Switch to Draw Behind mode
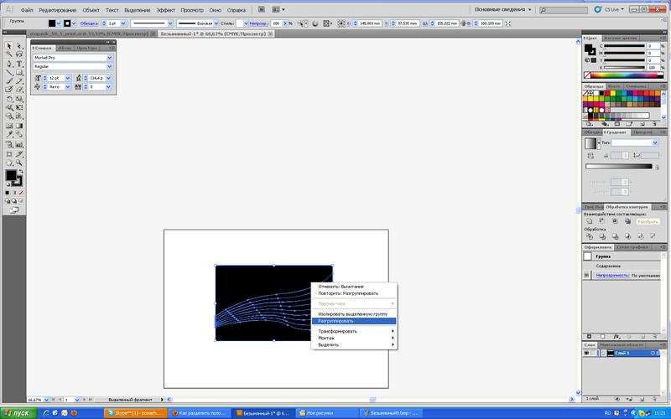This screenshot has height=419, width=671. 13,200
